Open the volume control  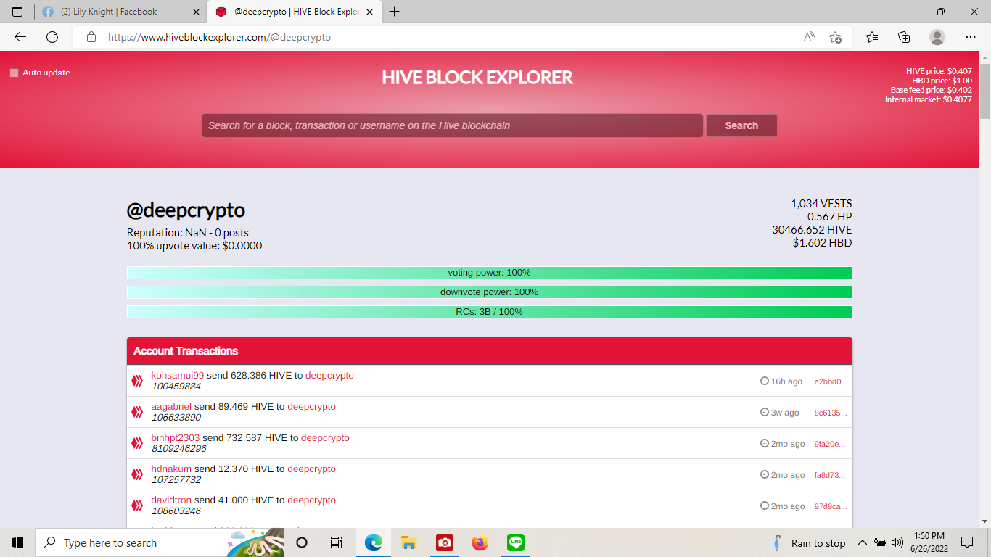point(897,542)
